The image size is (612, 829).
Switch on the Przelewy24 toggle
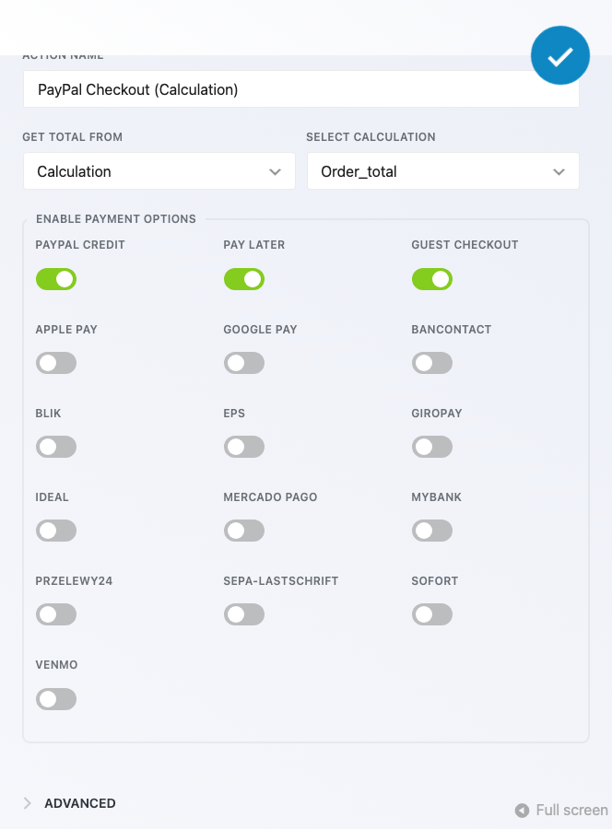pos(56,614)
